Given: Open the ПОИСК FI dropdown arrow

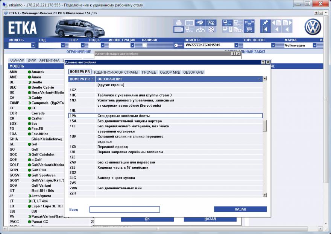Looking at the screenshot, I should click(x=237, y=45).
